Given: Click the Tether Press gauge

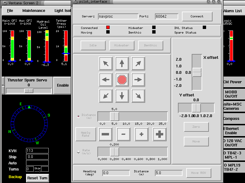Looking at the screenshot, I should (x=66, y=46).
